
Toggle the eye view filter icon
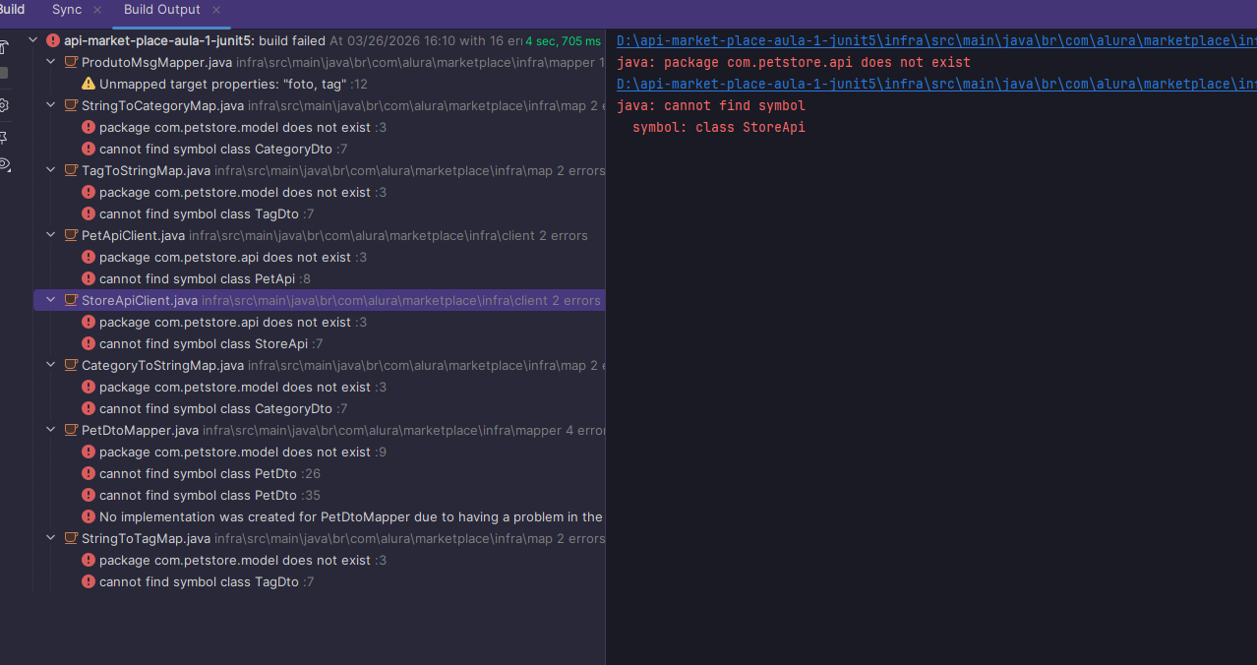[x=4, y=164]
